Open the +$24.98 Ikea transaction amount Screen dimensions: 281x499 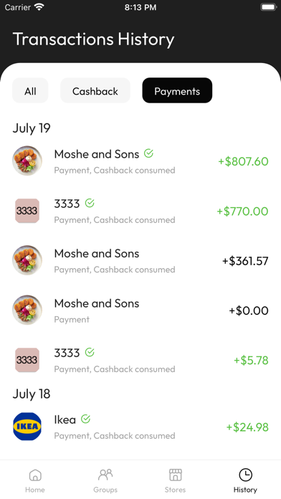coord(247,427)
